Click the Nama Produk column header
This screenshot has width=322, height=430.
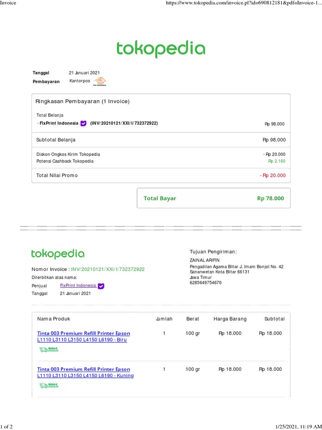(53, 319)
